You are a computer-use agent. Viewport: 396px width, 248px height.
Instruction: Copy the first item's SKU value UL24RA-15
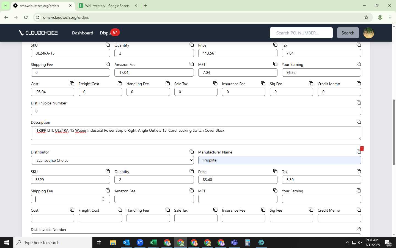(x=108, y=45)
